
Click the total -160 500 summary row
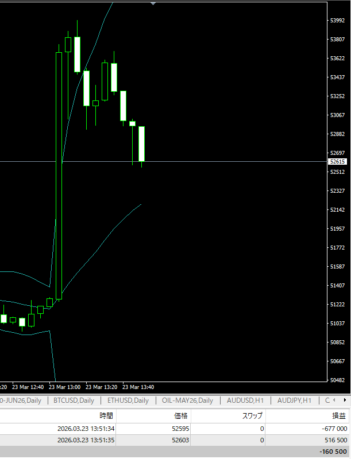tap(172, 452)
